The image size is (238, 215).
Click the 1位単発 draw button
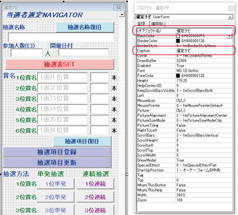[56, 184]
